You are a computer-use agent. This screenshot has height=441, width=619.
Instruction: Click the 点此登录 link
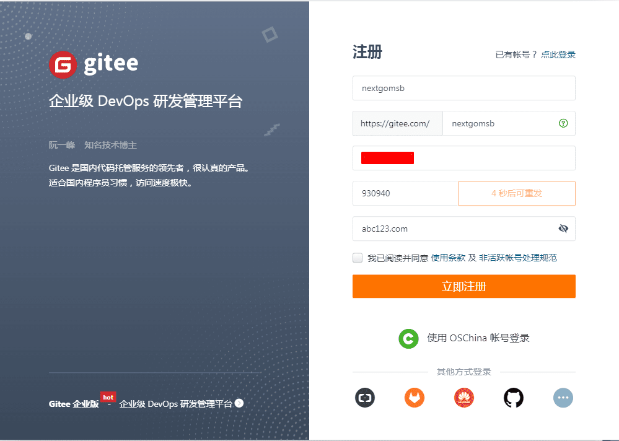pyautogui.click(x=558, y=55)
